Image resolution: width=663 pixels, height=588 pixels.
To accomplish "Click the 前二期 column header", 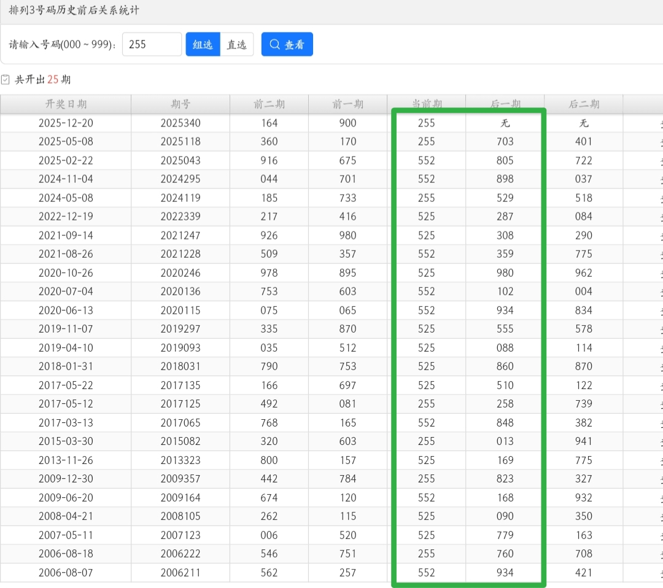I will 269,104.
